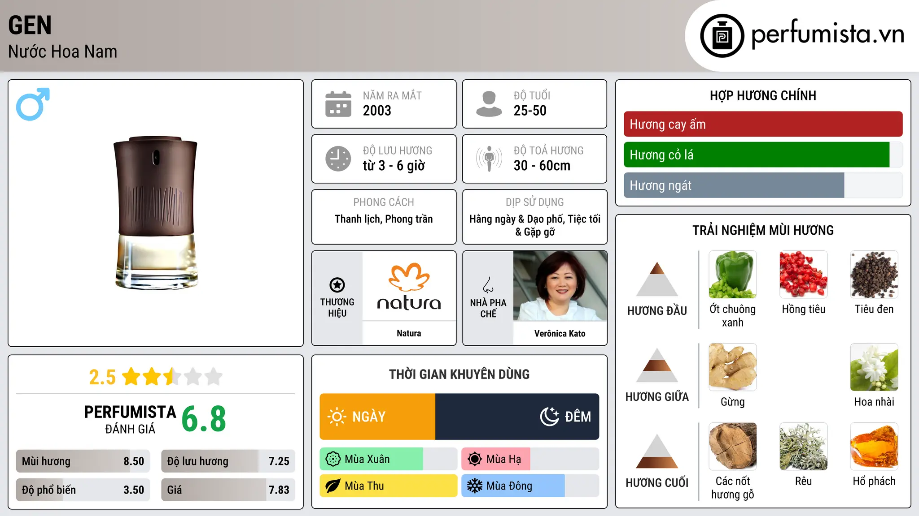Viewport: 919px width, 516px height.
Task: Click the Nước Hoa Nam subtitle
Action: coord(63,52)
